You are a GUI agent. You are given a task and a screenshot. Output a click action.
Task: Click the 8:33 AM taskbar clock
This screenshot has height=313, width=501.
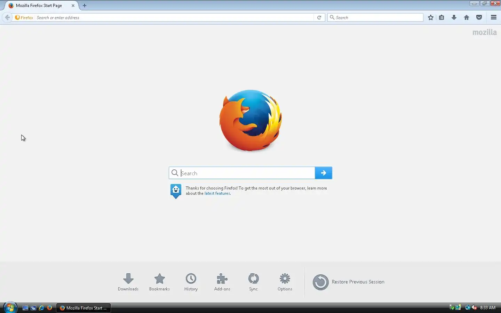[488, 308]
